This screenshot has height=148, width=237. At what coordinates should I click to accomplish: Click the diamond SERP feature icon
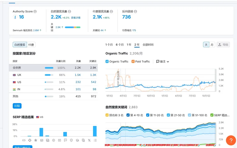pyautogui.click(x=30, y=140)
